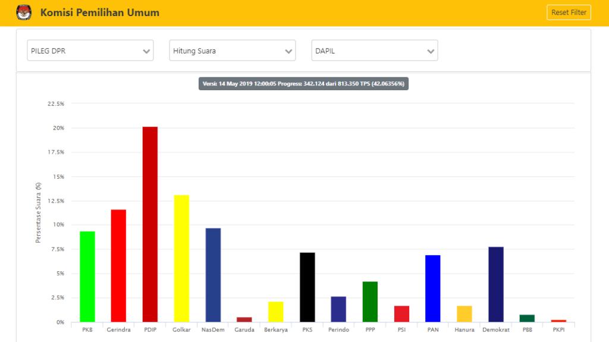
Task: Click the red PSI bar
Action: [401, 314]
